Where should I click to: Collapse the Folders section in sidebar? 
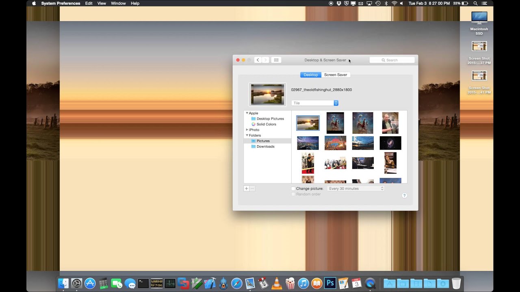pyautogui.click(x=247, y=135)
